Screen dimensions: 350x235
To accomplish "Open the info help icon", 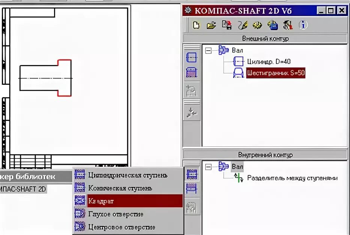I will pos(303,25).
